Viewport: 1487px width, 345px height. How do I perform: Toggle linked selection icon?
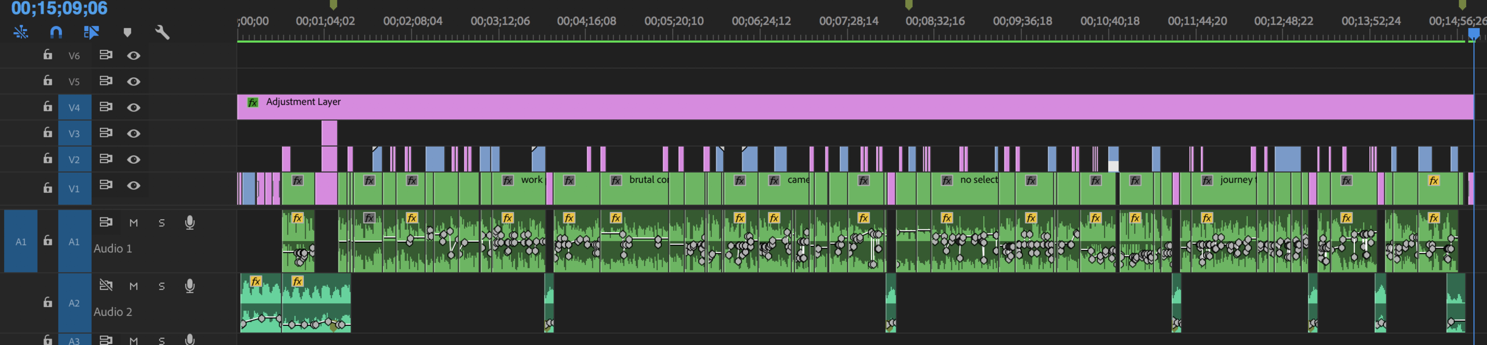click(x=91, y=32)
